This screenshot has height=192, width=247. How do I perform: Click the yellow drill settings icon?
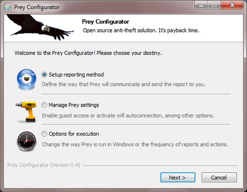click(x=27, y=112)
